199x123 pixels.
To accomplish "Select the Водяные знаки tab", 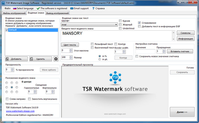I will [36, 13].
